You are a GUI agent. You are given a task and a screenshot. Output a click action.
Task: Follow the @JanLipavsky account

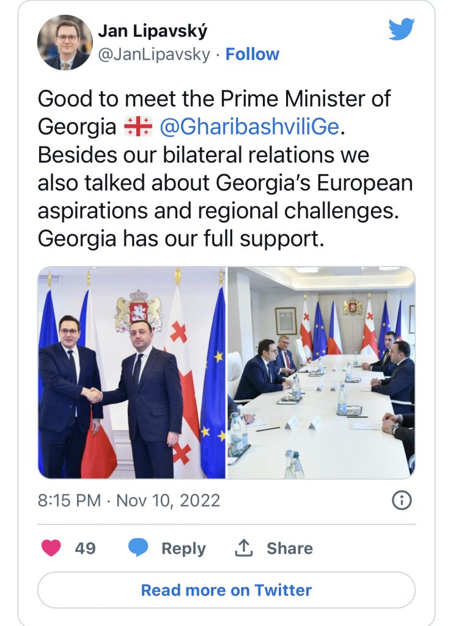[252, 54]
